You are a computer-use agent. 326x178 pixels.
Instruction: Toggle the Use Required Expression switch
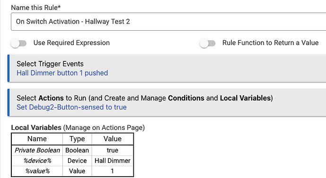19,43
